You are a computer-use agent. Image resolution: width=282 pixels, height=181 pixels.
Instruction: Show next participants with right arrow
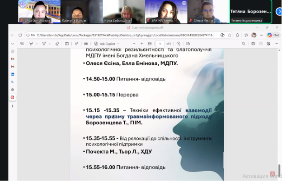(x=278, y=11)
